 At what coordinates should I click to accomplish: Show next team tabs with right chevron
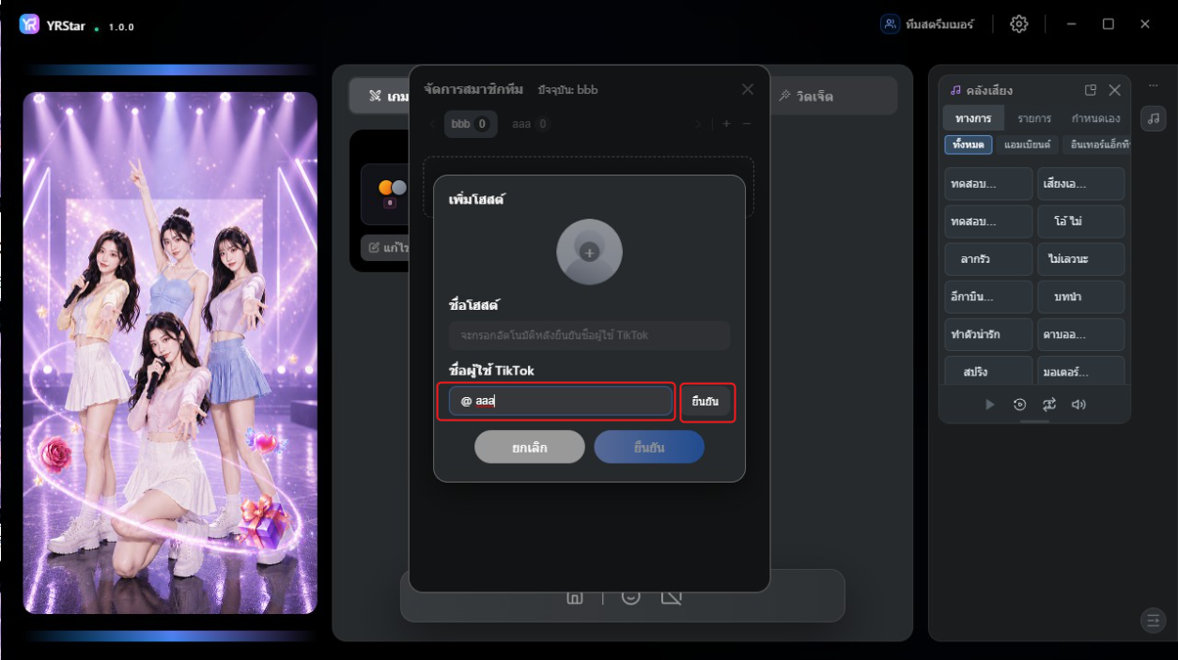coord(698,124)
